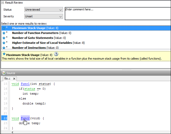Select the Number of Function Parameters result

pos(35,33)
